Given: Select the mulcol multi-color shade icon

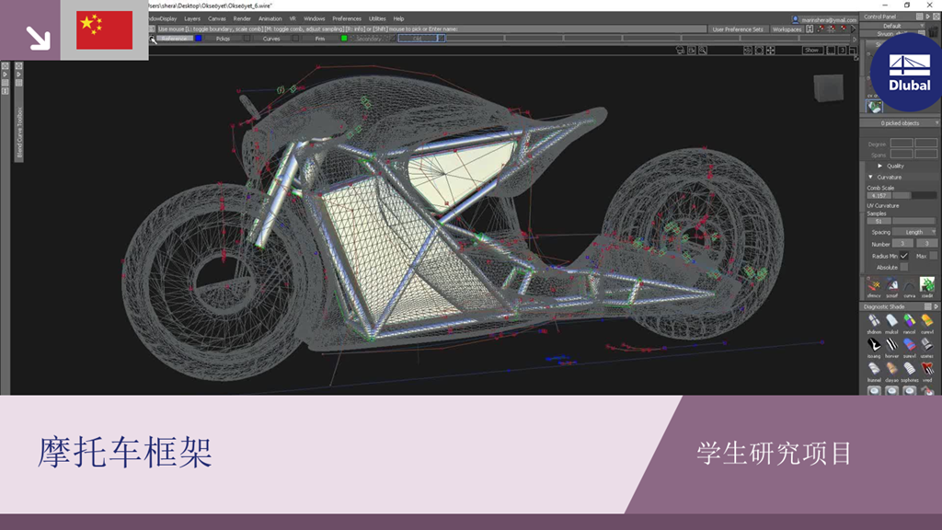Looking at the screenshot, I should tap(891, 321).
